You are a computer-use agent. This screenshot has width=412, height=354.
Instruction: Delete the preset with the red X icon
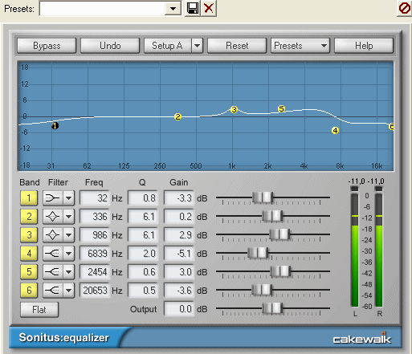pyautogui.click(x=209, y=8)
